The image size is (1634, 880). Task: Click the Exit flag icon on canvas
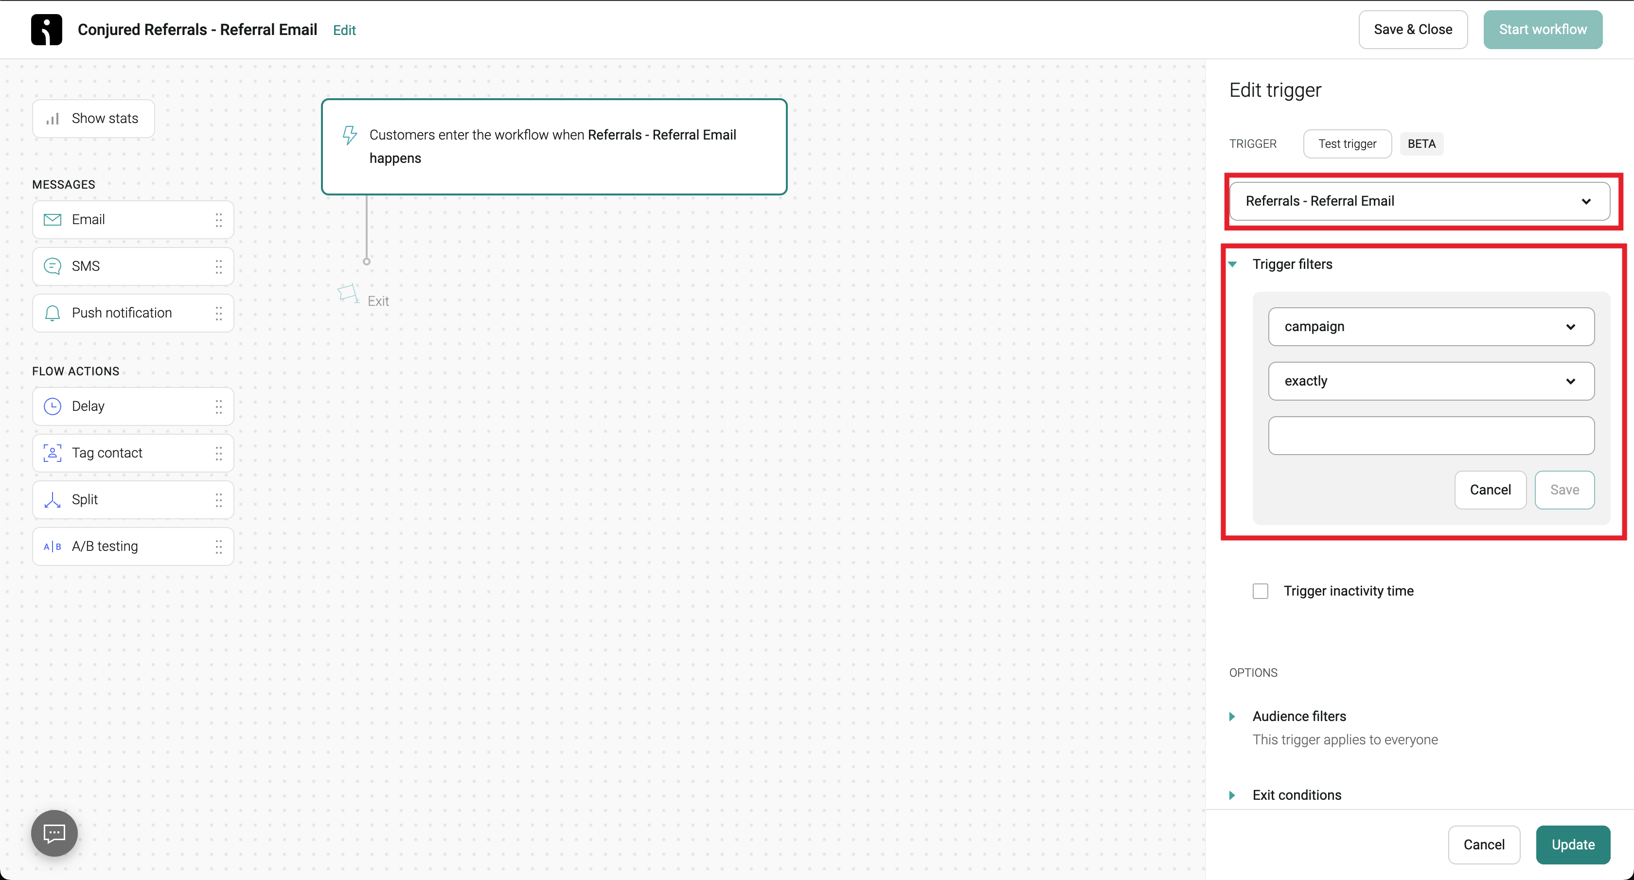348,293
